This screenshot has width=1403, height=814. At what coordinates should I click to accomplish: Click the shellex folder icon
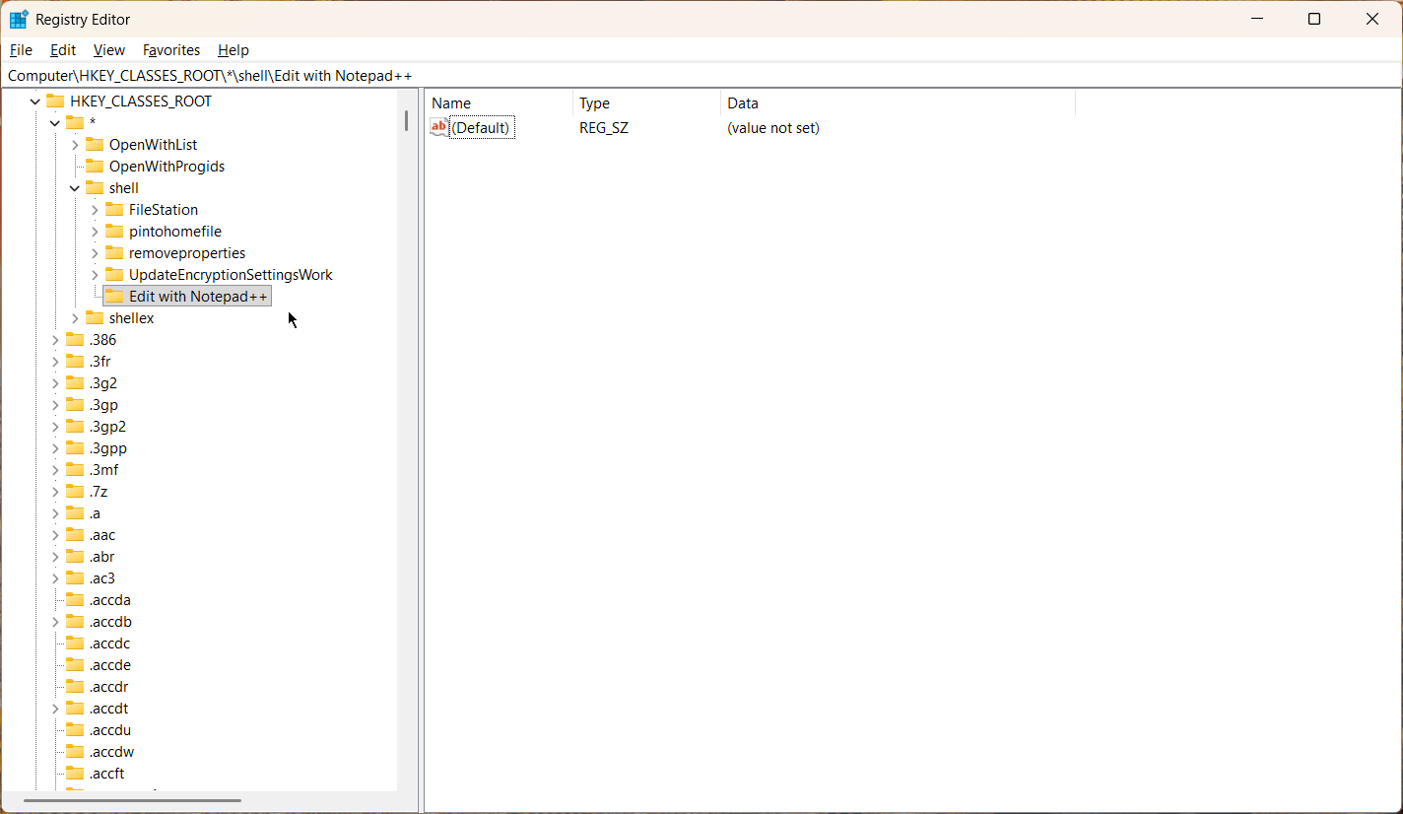point(95,318)
